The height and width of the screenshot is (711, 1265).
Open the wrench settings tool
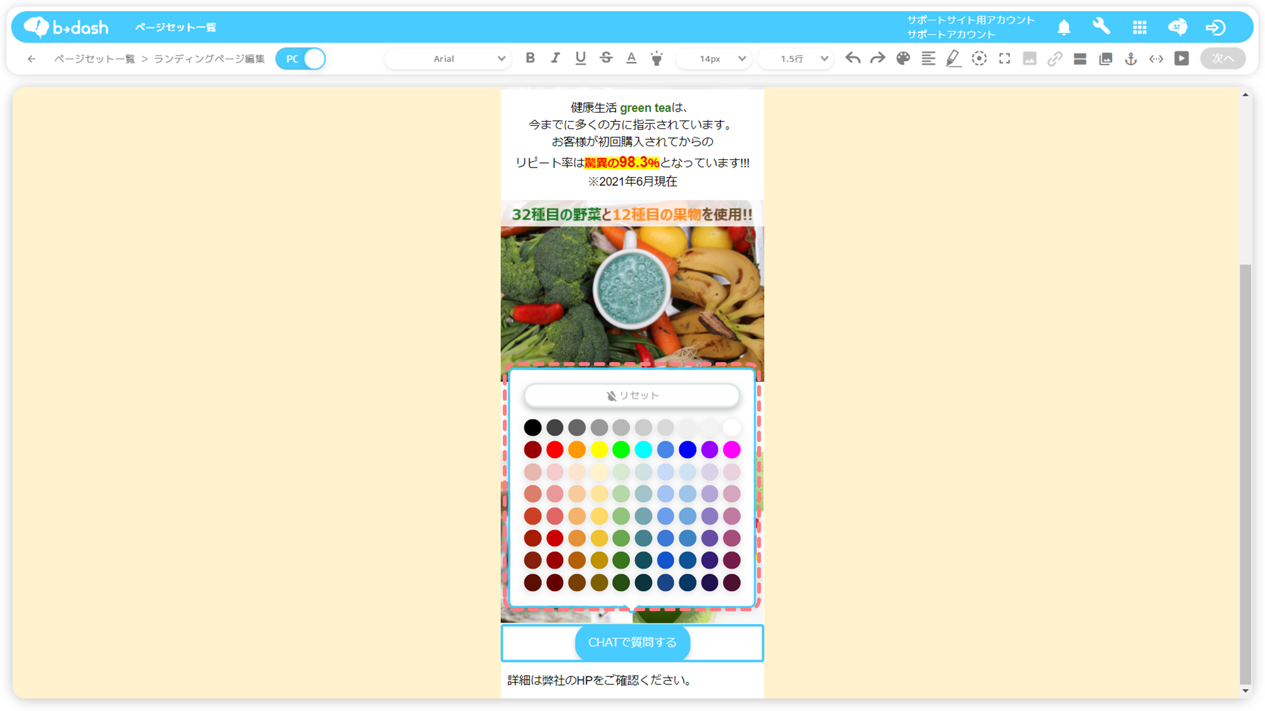[1101, 27]
